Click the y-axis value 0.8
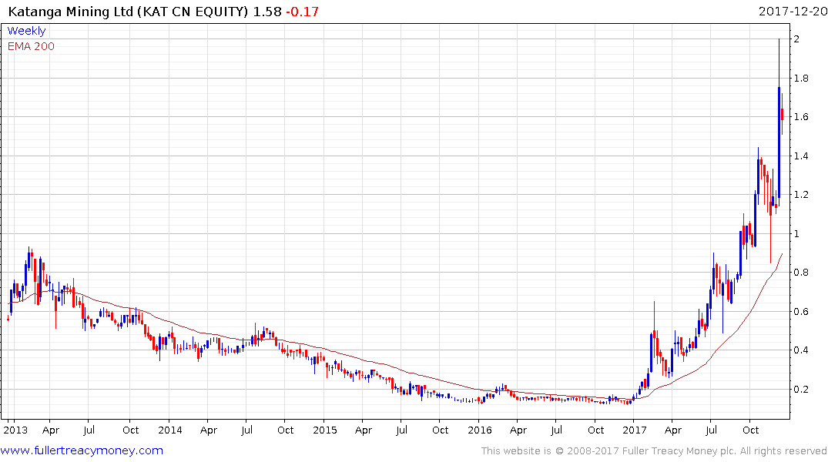828x462 pixels. 801,273
